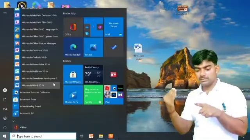Open Microsoft Office 2010 Language Preferences

point(36,30)
